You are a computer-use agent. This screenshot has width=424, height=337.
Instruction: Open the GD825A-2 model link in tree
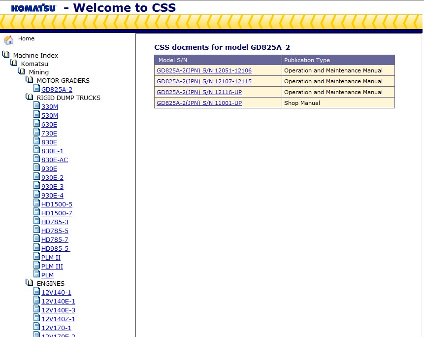tap(57, 89)
